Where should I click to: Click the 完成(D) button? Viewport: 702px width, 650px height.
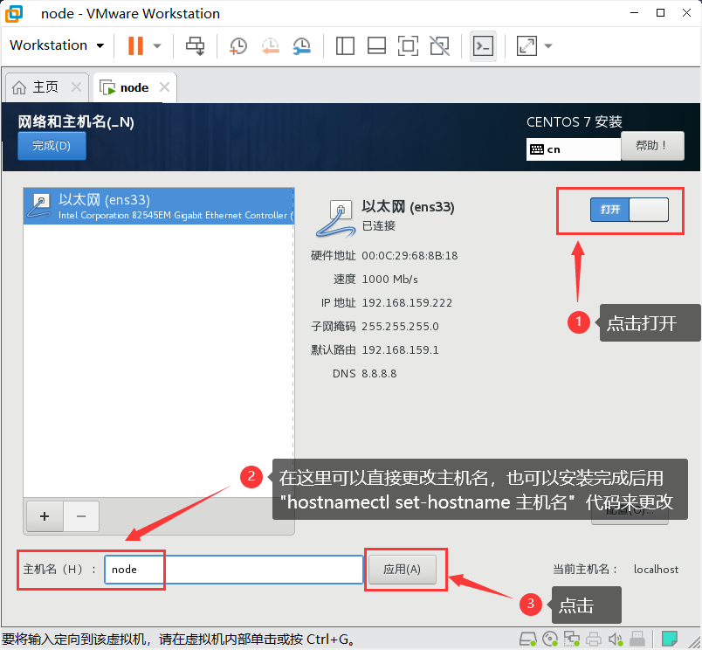coord(52,146)
